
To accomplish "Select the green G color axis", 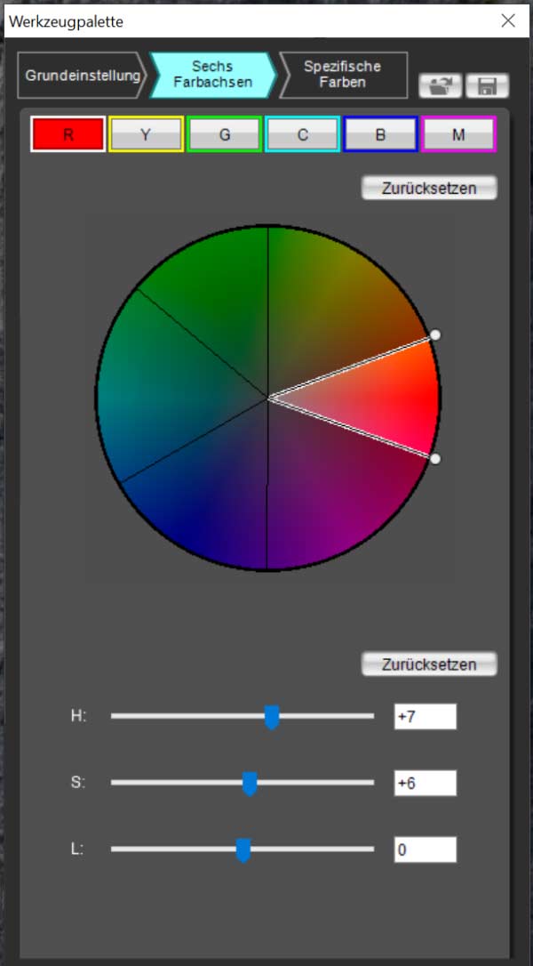I will click(x=224, y=134).
